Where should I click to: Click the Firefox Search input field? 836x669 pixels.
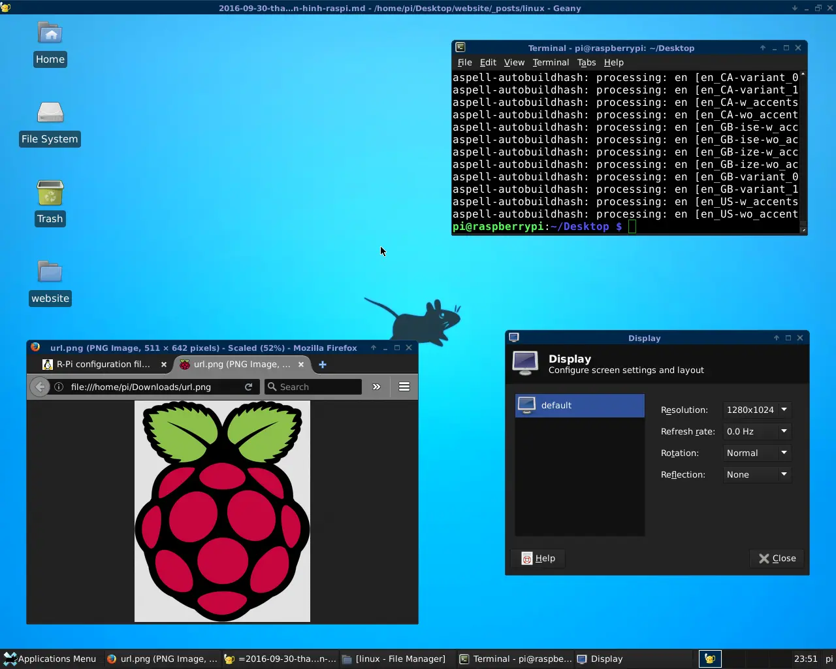point(318,387)
